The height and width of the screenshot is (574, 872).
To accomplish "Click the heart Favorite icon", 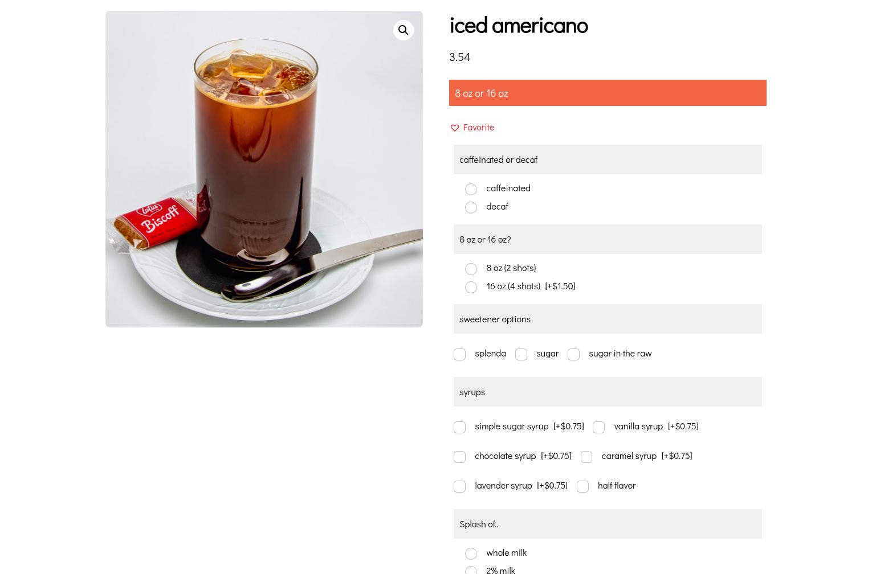I will 455,128.
